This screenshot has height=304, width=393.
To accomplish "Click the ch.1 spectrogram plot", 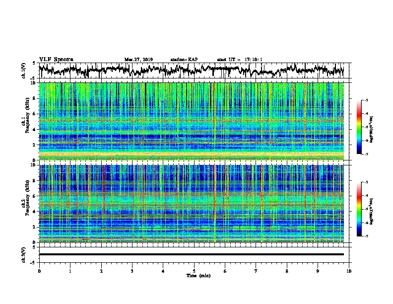I will (192, 121).
